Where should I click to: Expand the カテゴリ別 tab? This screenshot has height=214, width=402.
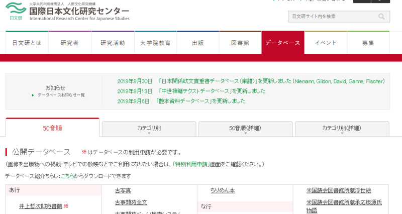pos(149,129)
